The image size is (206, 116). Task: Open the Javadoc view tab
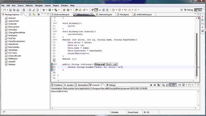(69, 85)
